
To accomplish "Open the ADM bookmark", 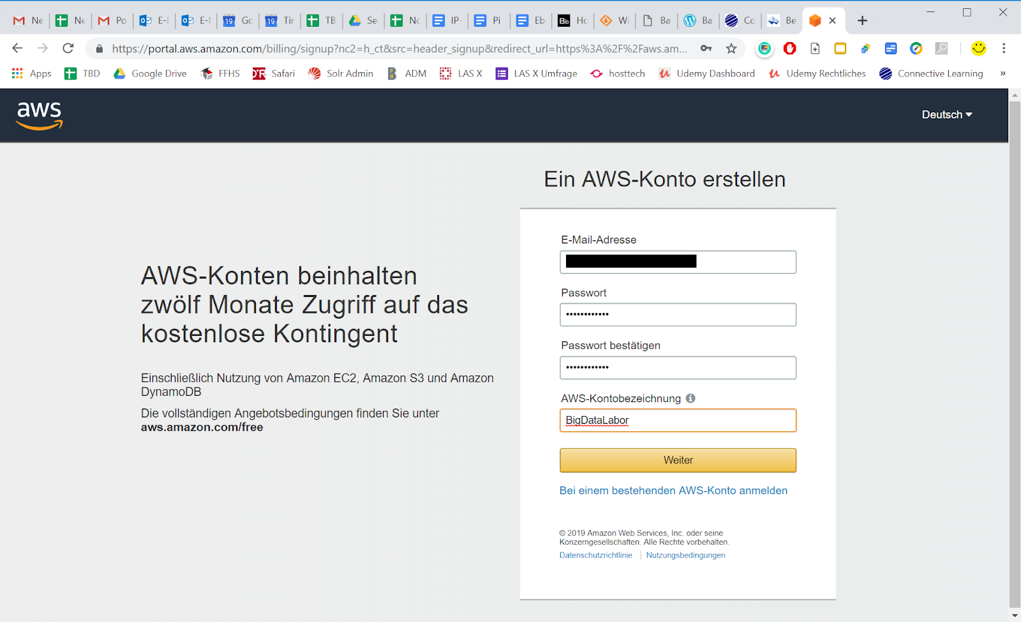I will 406,73.
